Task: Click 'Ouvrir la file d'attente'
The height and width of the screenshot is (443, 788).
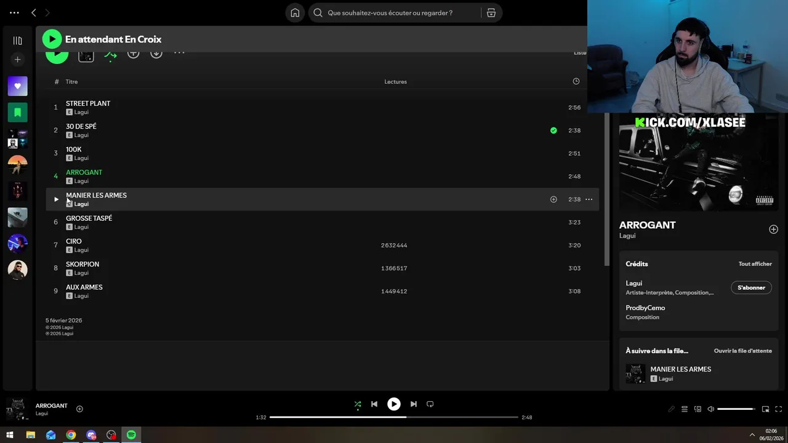Action: pos(742,351)
